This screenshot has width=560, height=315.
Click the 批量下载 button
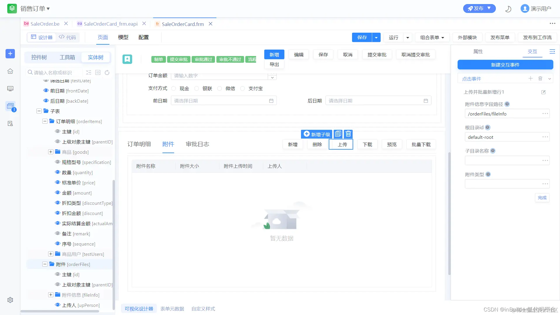click(421, 144)
